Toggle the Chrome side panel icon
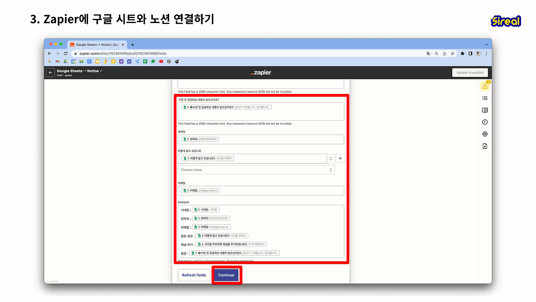This screenshot has width=536, height=302. coord(470,53)
